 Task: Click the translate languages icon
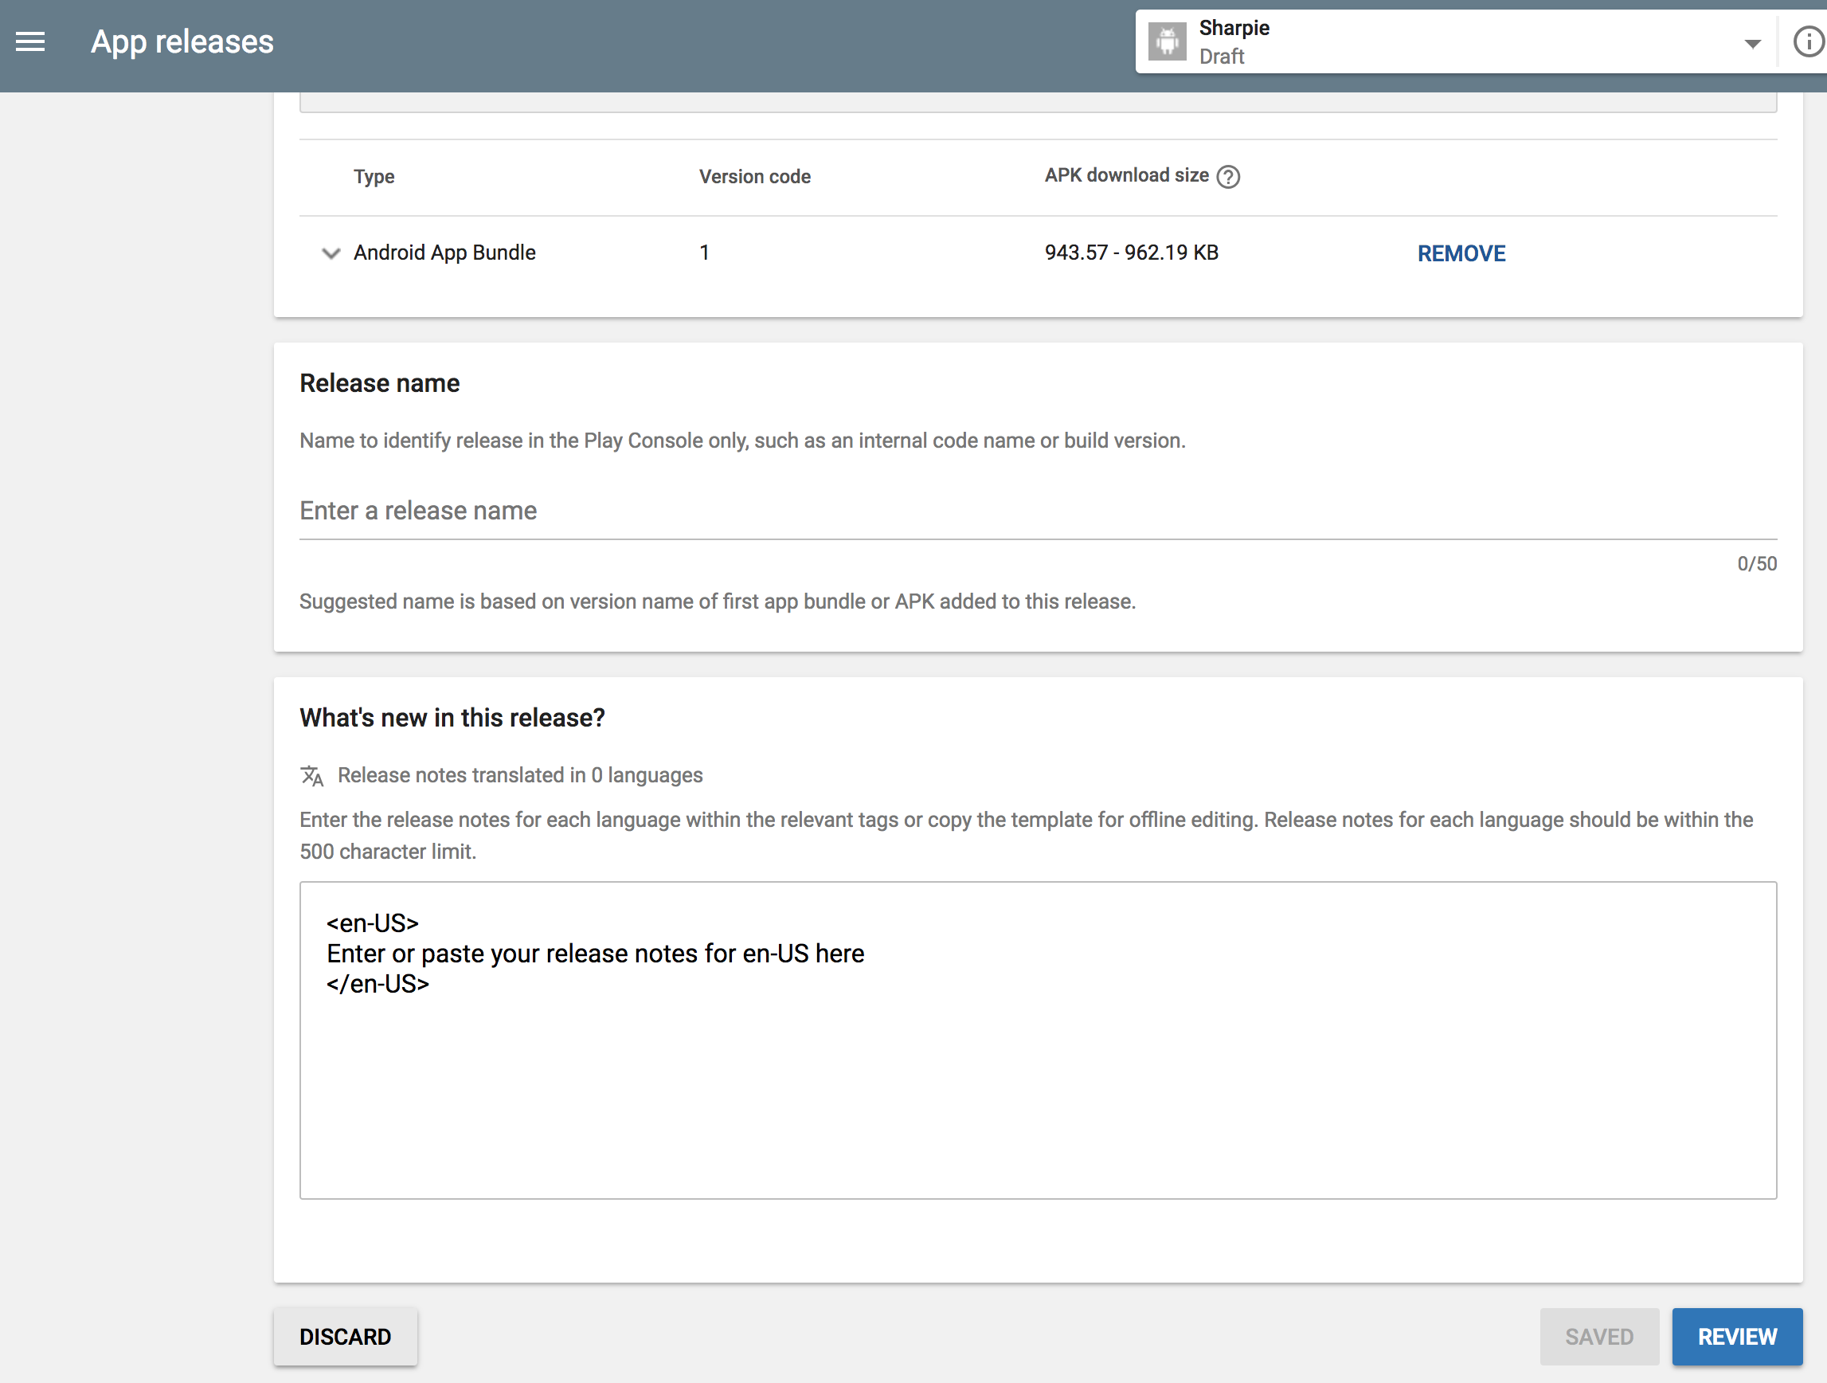click(311, 776)
